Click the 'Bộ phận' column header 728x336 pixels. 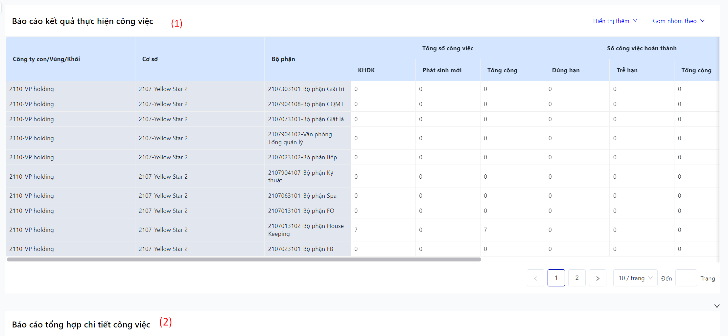pyautogui.click(x=283, y=59)
